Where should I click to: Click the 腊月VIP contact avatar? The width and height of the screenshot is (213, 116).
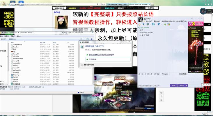coord(141,20)
